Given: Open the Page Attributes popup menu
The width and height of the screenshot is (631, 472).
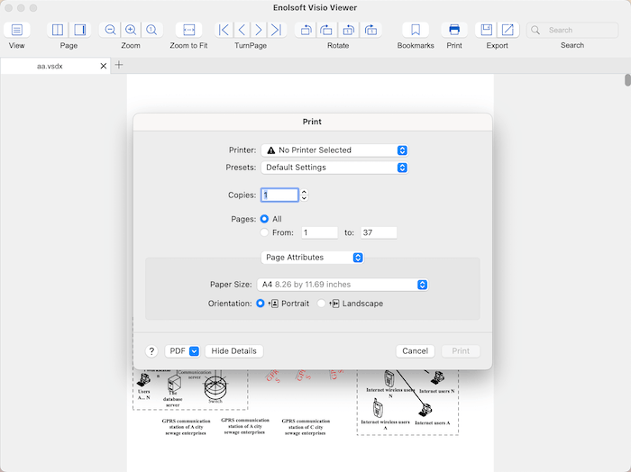Looking at the screenshot, I should coord(312,258).
